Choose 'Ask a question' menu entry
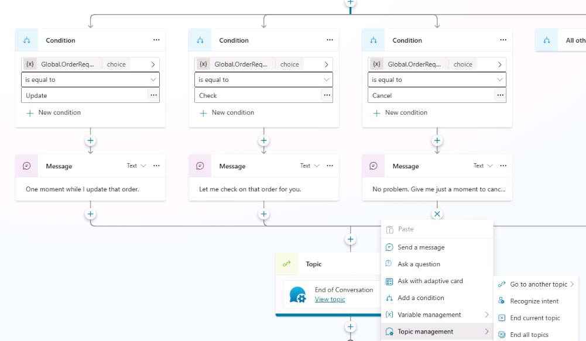 click(x=419, y=264)
